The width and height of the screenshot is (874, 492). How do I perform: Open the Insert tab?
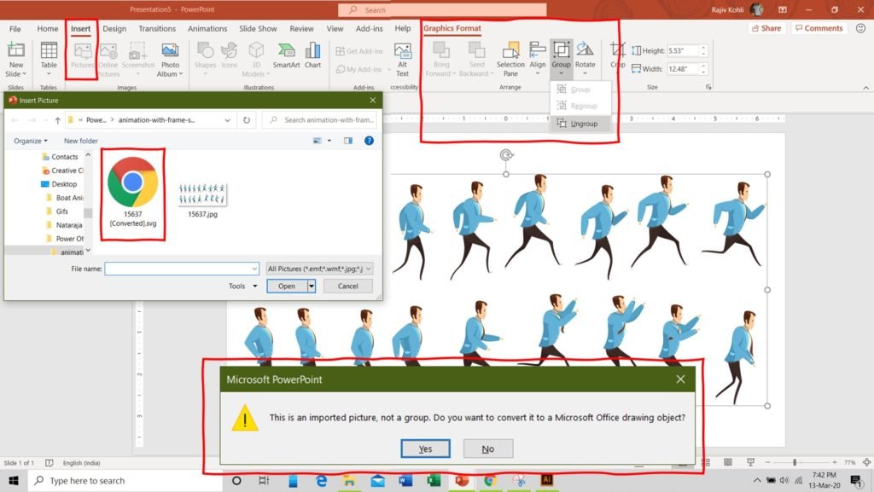(x=81, y=28)
